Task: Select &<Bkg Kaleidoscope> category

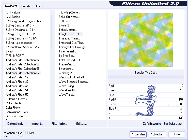Action: coord(19,43)
